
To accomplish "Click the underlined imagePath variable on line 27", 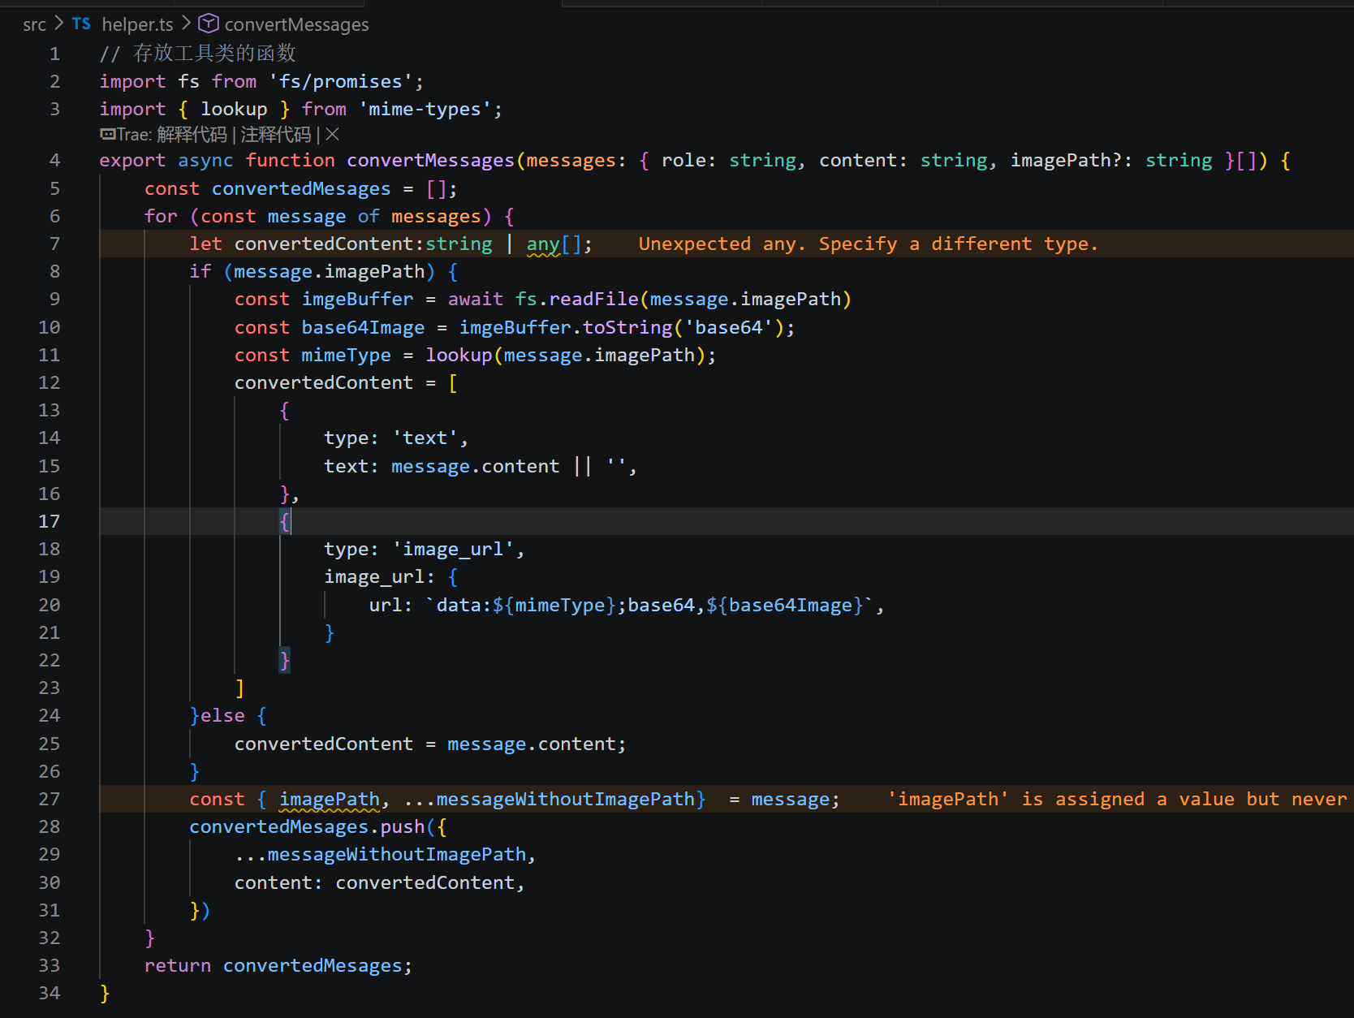I will (330, 800).
